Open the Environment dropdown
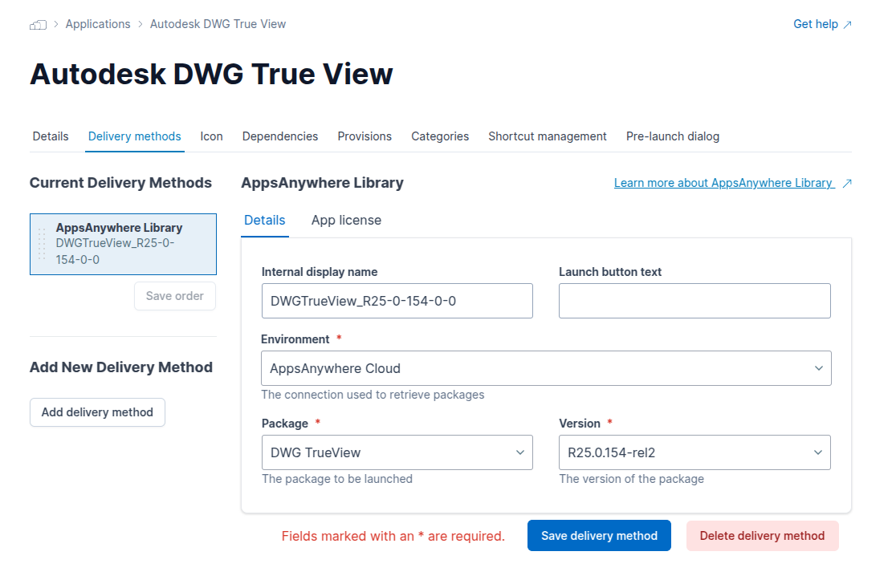 tap(545, 368)
